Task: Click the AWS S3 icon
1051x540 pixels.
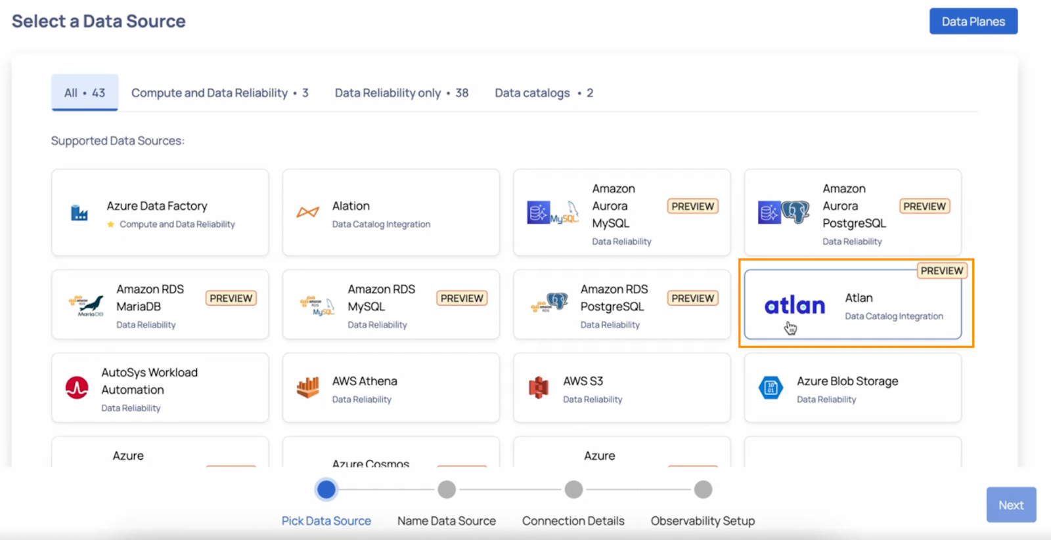Action: pyautogui.click(x=539, y=388)
